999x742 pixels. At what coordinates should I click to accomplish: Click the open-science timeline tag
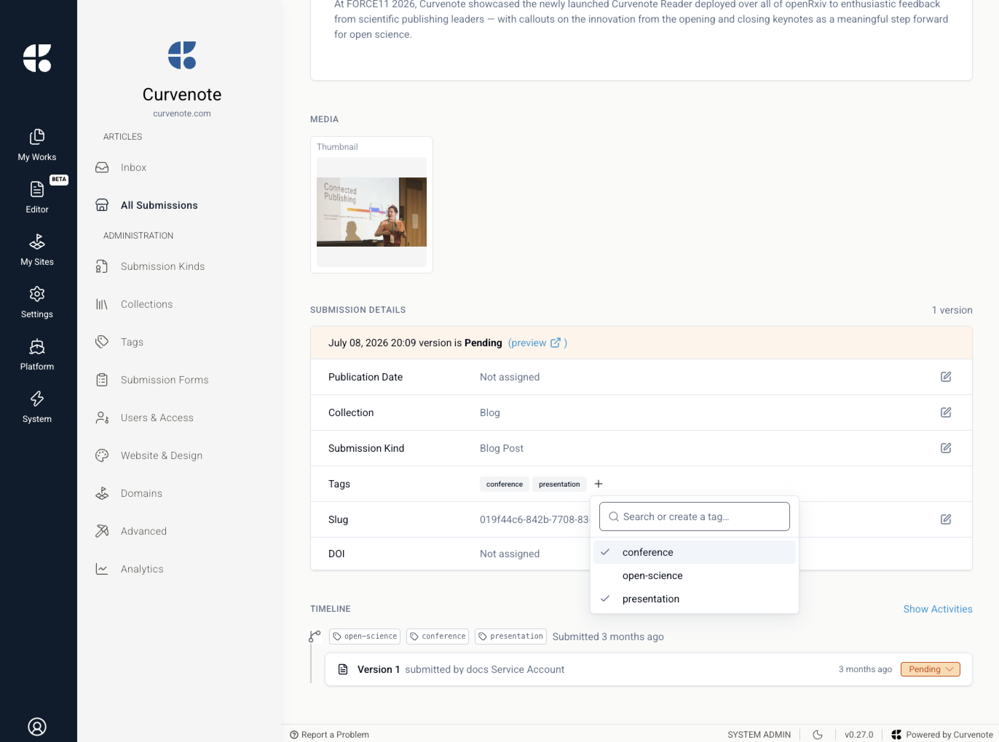click(x=365, y=637)
